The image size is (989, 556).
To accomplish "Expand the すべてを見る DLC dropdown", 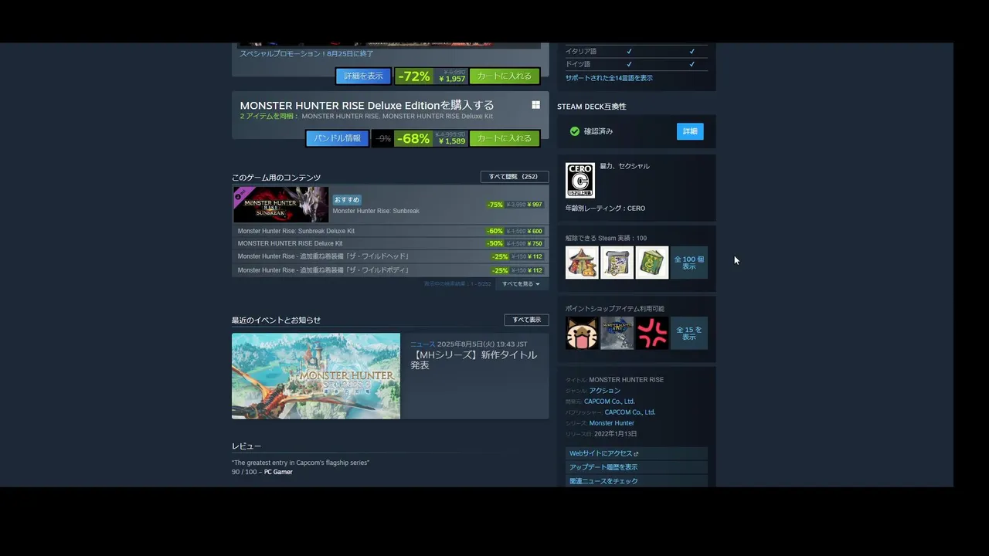I will tap(522, 284).
